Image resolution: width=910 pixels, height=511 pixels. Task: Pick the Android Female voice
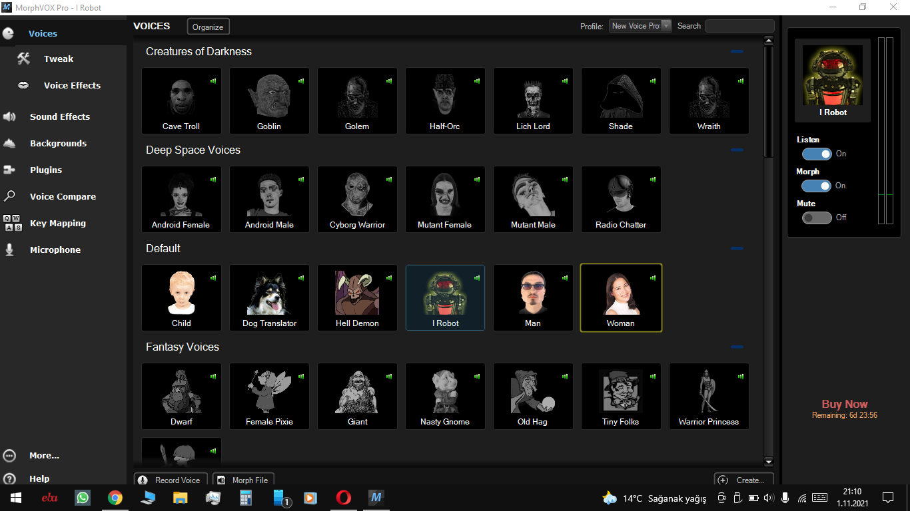click(x=181, y=199)
